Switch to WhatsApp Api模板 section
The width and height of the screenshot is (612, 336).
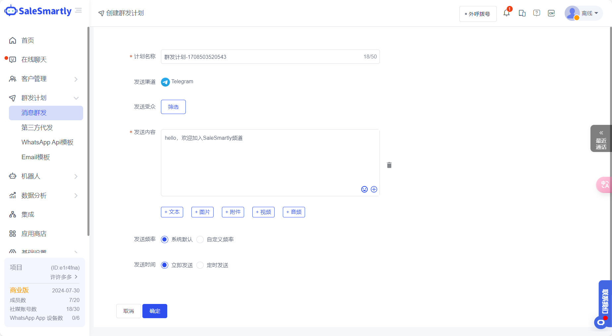(47, 142)
